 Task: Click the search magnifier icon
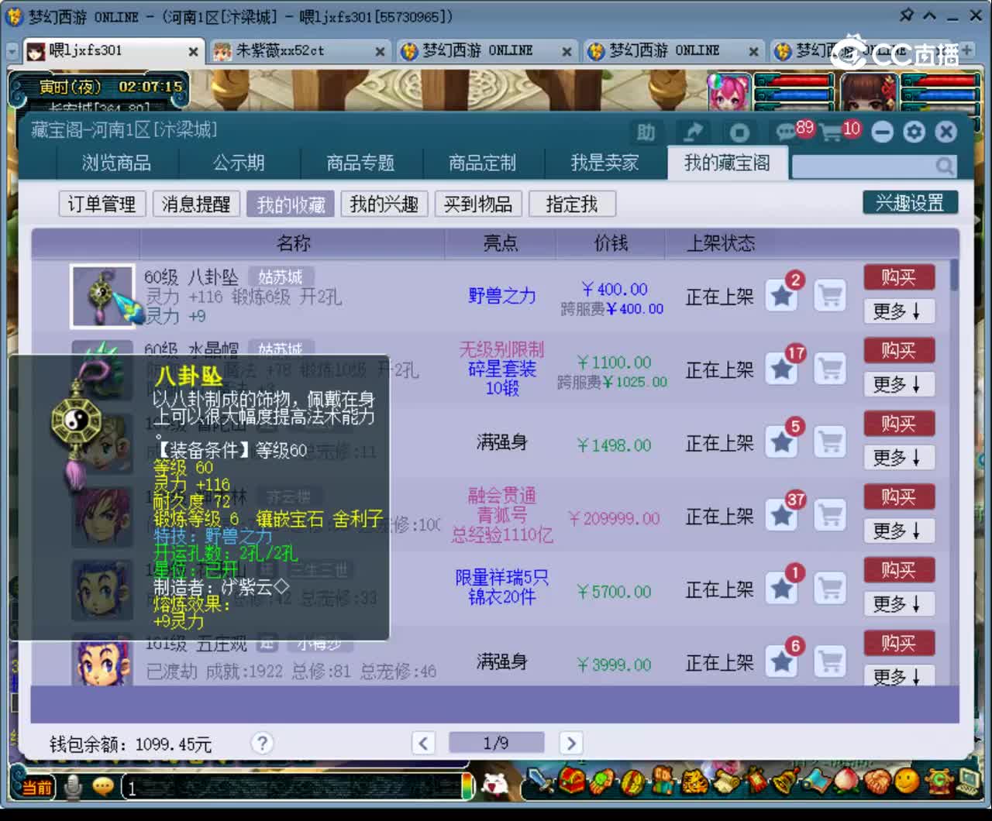pyautogui.click(x=945, y=166)
